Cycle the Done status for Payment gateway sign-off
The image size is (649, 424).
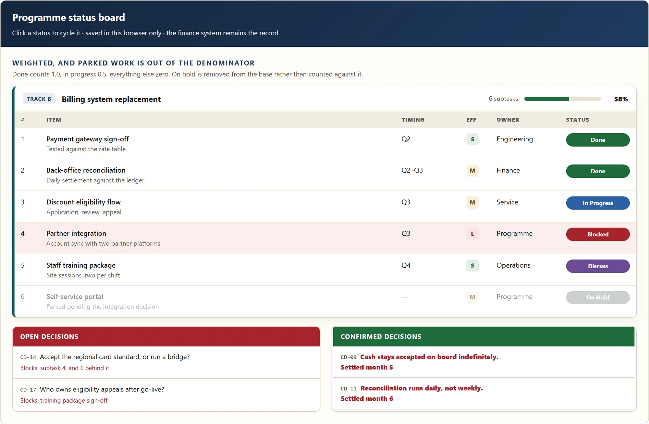click(598, 140)
